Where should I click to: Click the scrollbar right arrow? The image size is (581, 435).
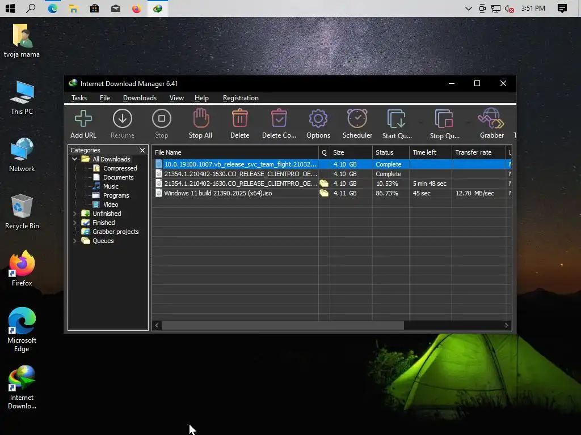(507, 326)
